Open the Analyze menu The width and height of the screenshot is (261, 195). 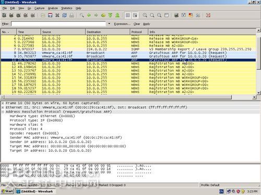[53, 8]
